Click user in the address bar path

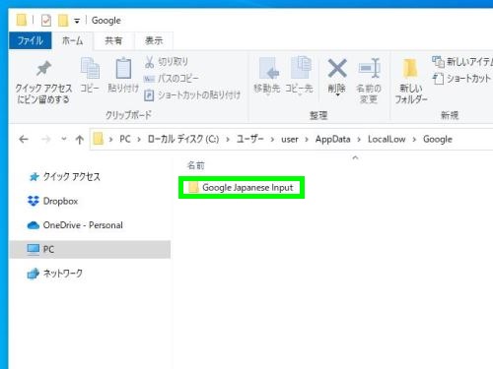pos(290,140)
